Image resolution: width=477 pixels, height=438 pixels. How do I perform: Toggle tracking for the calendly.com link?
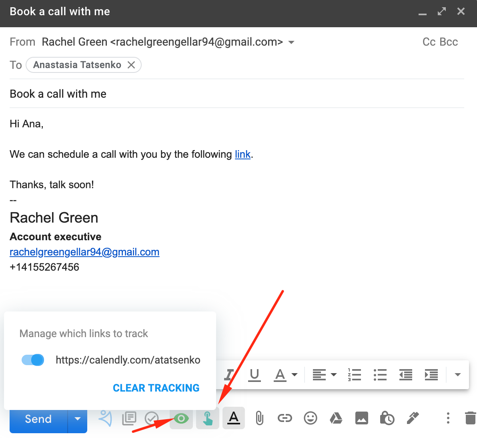(32, 360)
